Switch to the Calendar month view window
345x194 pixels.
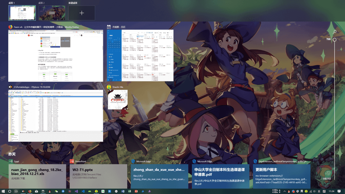point(140,56)
